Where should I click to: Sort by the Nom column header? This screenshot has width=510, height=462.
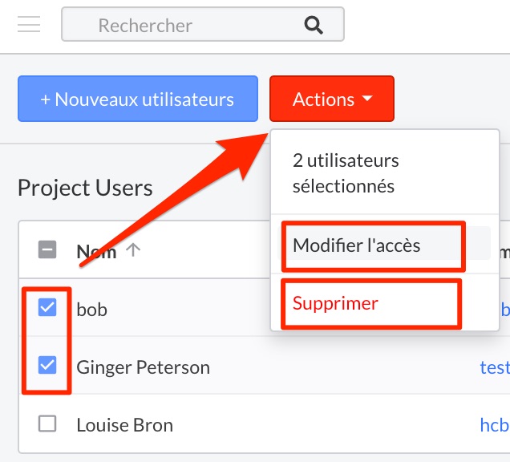[96, 251]
